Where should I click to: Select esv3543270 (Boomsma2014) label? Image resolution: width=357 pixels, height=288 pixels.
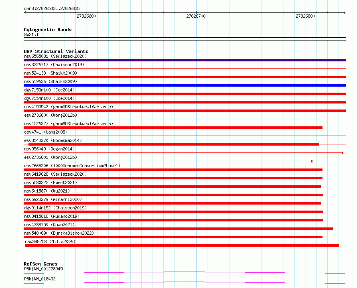coord(53,140)
